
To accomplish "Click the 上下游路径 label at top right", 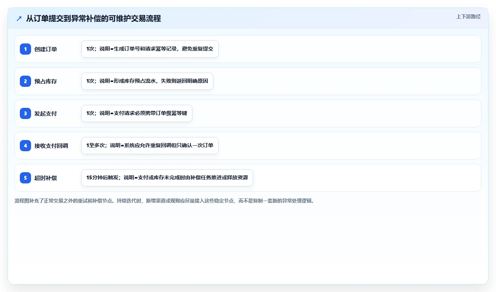I will coord(468,16).
